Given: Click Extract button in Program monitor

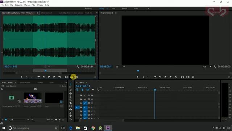Looking at the screenshot, I should point(188,77).
